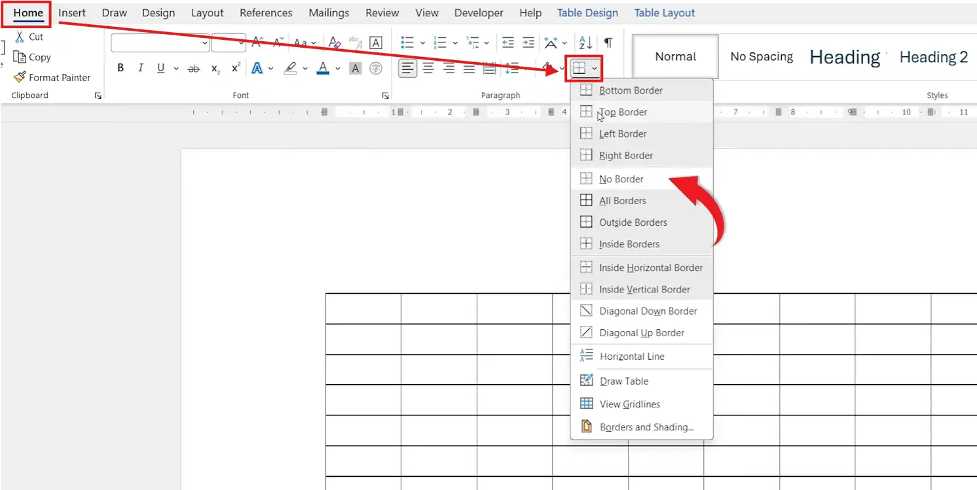
Task: Expand the bullet library dropdown arrow
Action: click(x=422, y=43)
